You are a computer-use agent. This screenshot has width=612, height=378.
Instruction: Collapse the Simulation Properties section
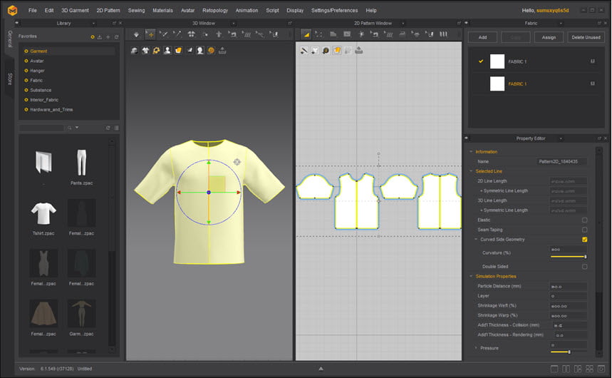point(471,276)
